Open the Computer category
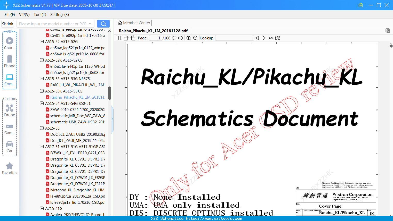The width and height of the screenshot is (393, 221). 10,80
